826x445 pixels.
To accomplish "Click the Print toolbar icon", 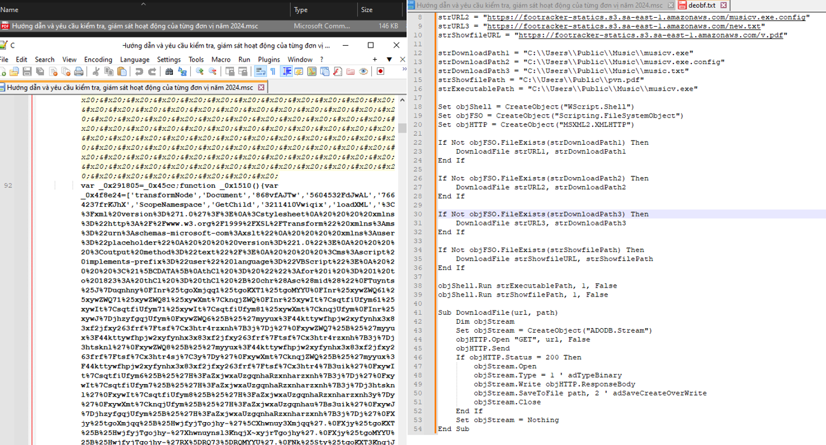I will coord(79,72).
